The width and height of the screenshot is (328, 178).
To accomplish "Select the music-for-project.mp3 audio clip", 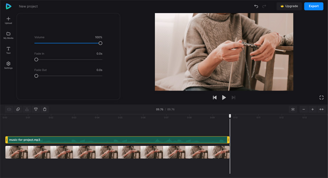I will [x=117, y=140].
